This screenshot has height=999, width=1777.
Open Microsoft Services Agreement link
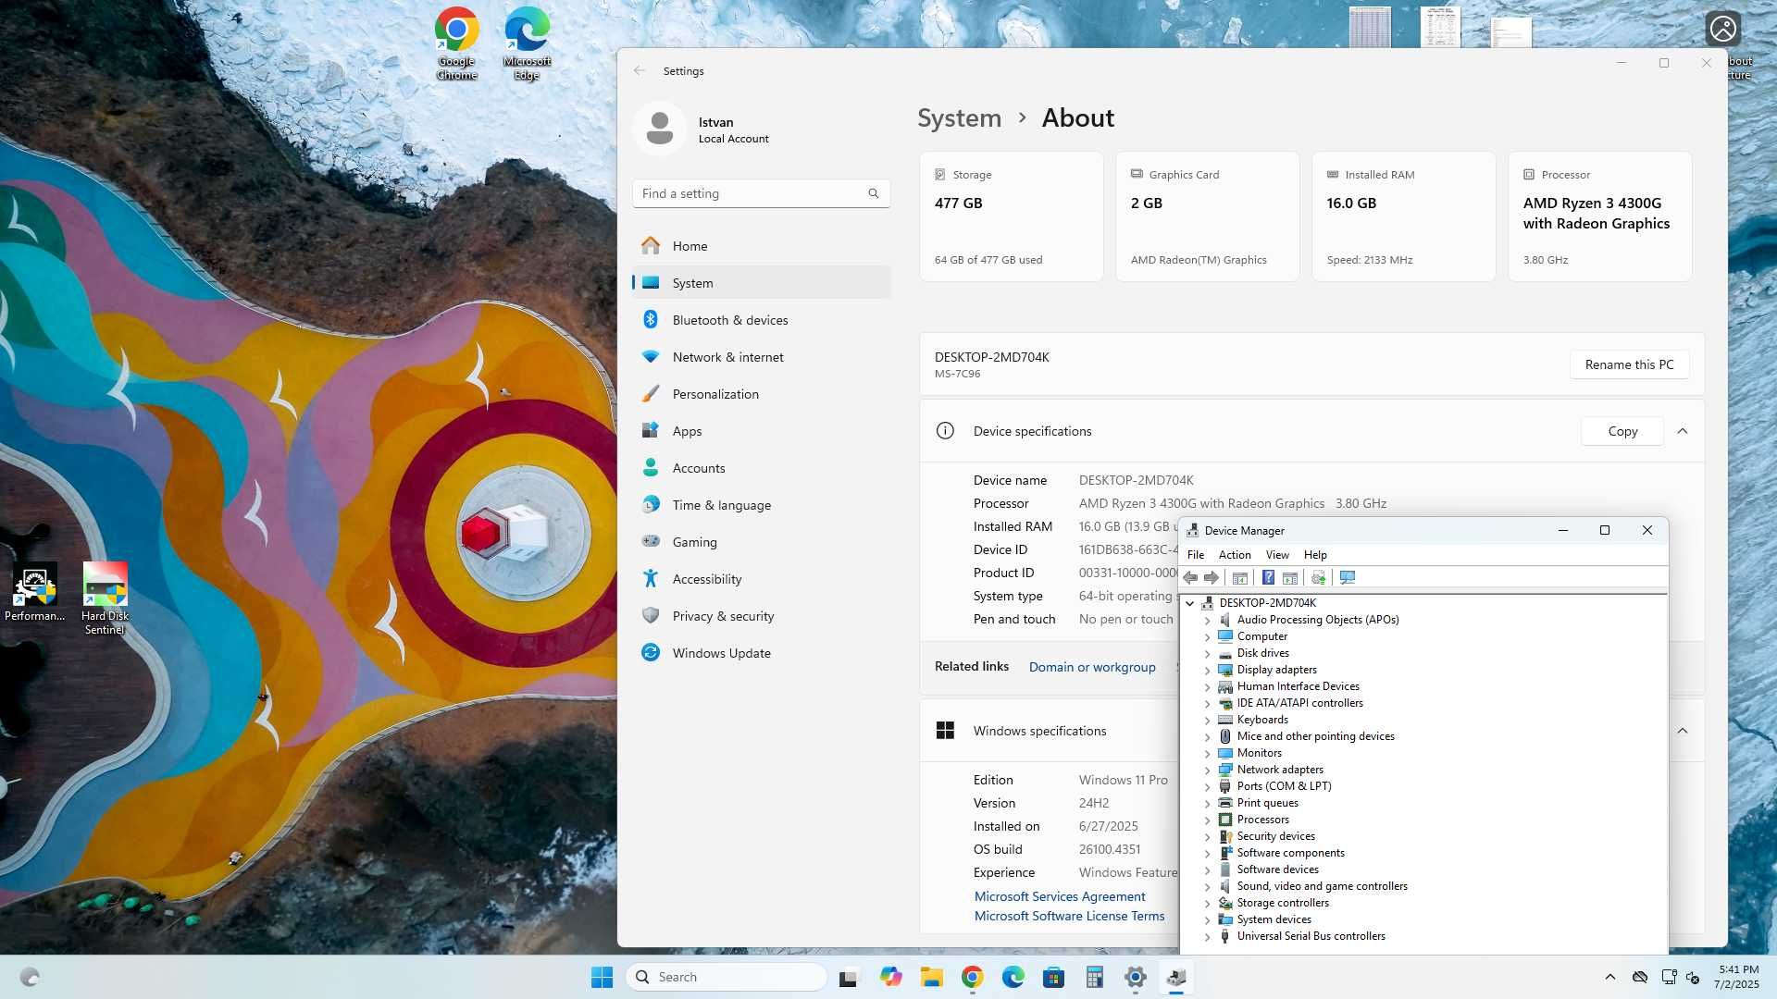[x=1060, y=896]
